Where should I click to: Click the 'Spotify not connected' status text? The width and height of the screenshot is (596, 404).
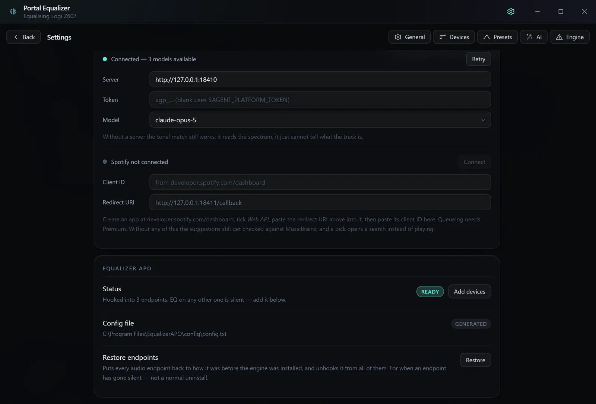(x=140, y=162)
